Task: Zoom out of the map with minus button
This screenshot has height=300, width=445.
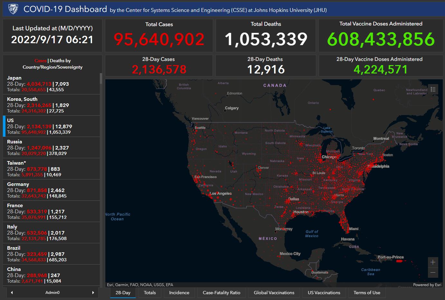Action: tap(433, 273)
